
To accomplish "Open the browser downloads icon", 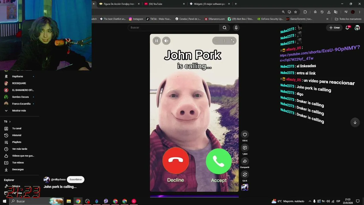I will pos(329,12).
